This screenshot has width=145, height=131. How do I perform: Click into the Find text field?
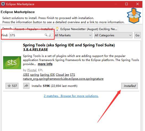pyautogui.click(x=31, y=35)
